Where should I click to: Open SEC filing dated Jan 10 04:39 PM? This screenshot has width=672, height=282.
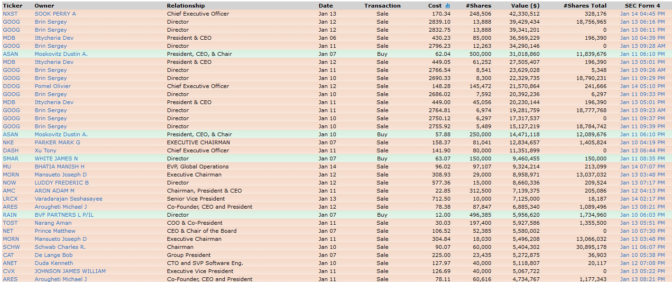(x=642, y=38)
